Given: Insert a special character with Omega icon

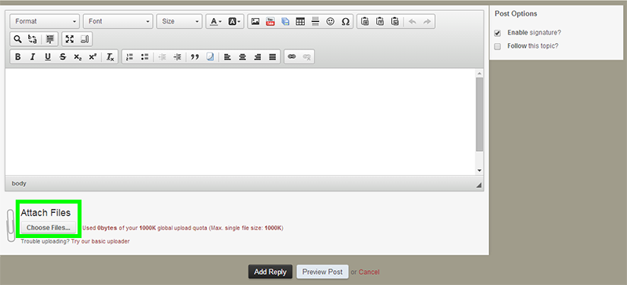Looking at the screenshot, I should [346, 22].
